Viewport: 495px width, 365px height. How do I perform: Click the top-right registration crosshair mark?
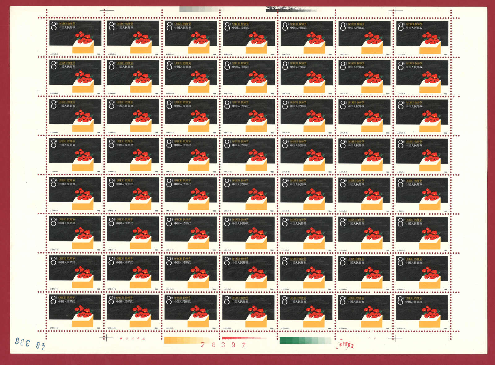click(x=397, y=12)
